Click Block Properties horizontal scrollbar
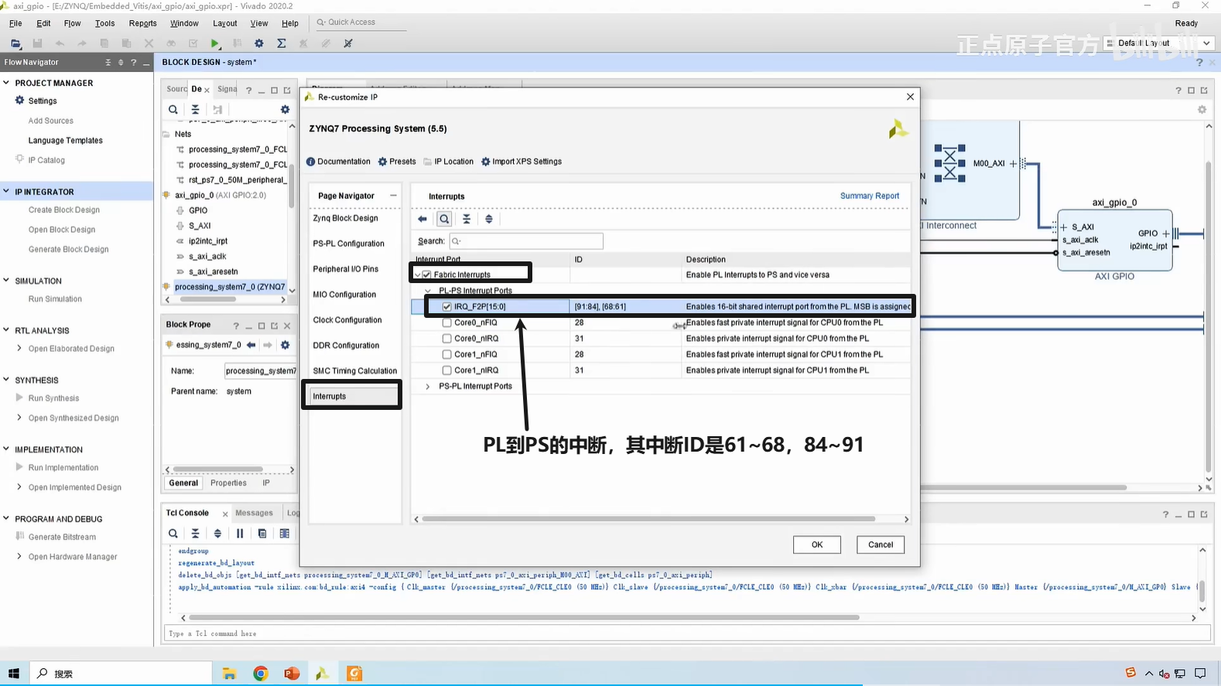The height and width of the screenshot is (686, 1221). click(217, 469)
